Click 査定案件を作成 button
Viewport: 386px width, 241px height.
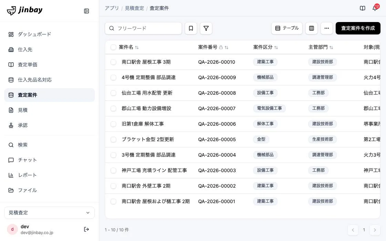pos(358,28)
